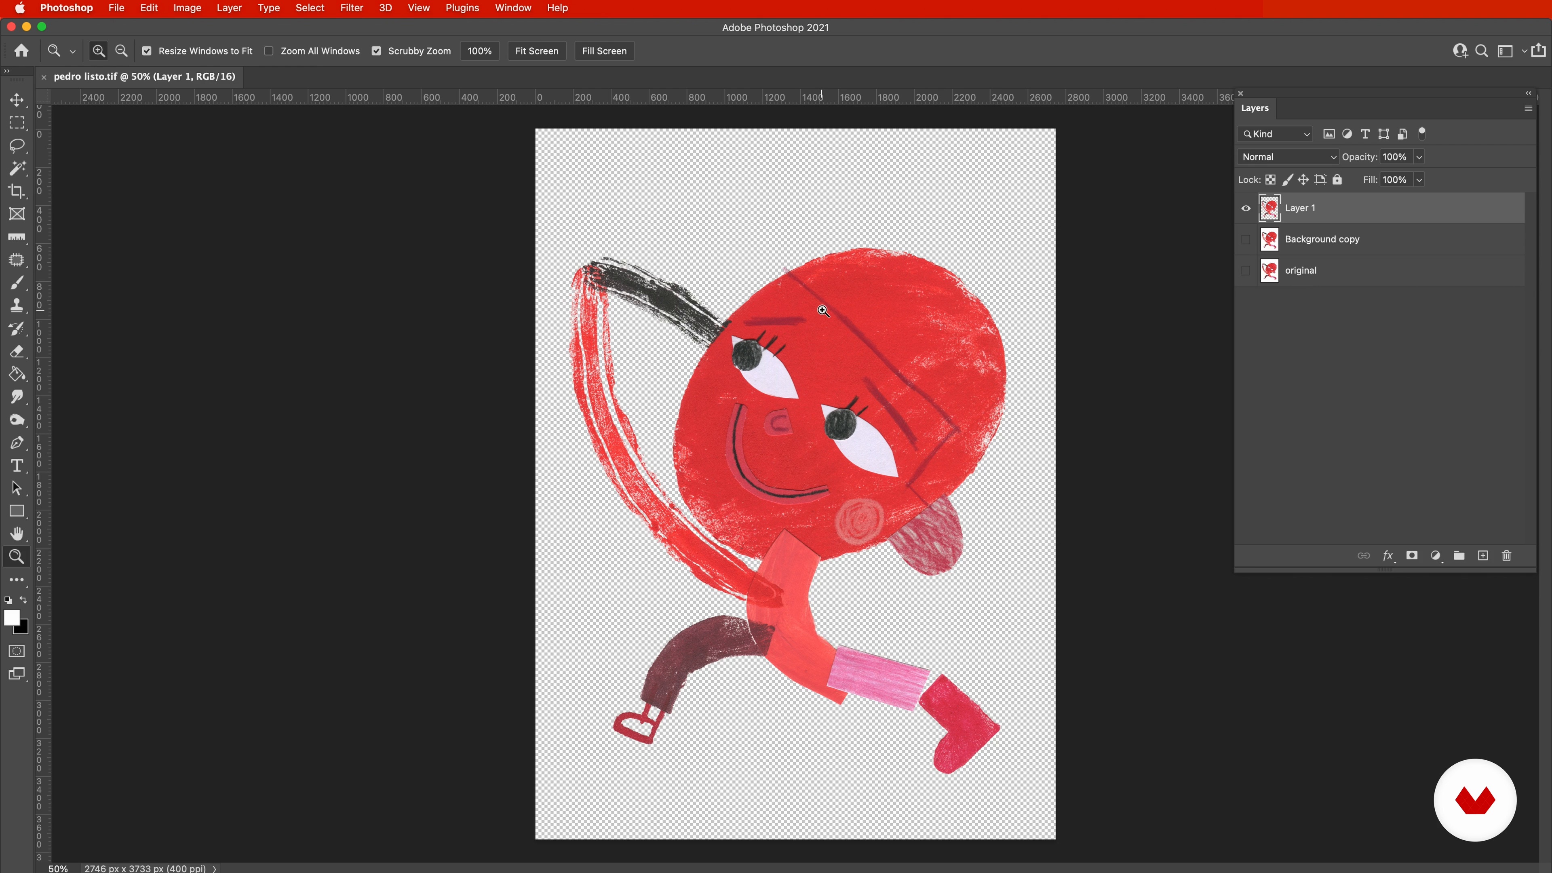
Task: Open the Fill slider dropdown
Action: [1419, 179]
